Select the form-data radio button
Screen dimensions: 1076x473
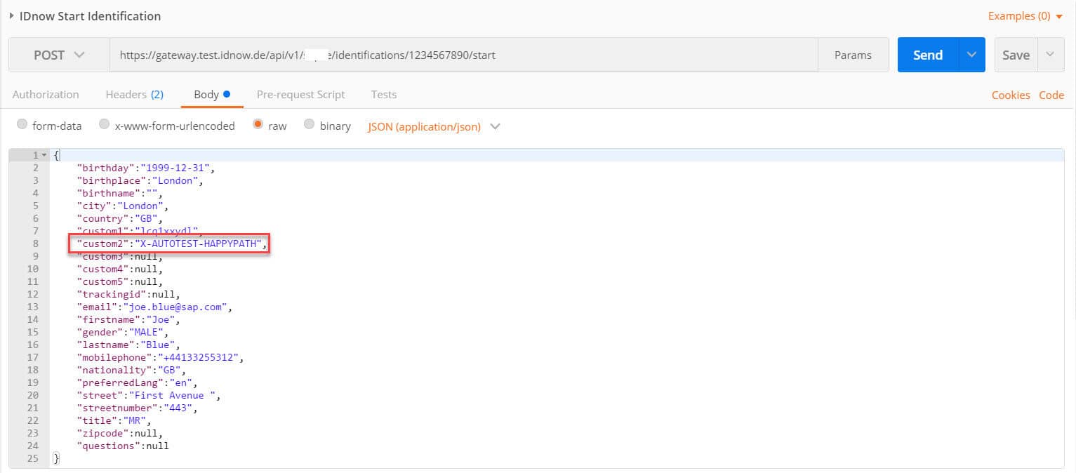[x=22, y=125]
